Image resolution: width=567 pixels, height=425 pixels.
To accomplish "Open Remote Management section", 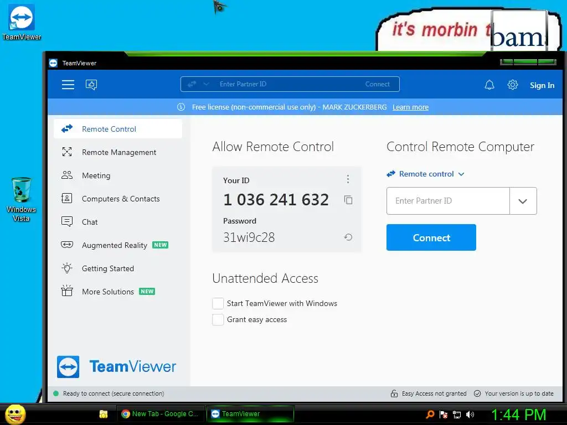I will (118, 152).
